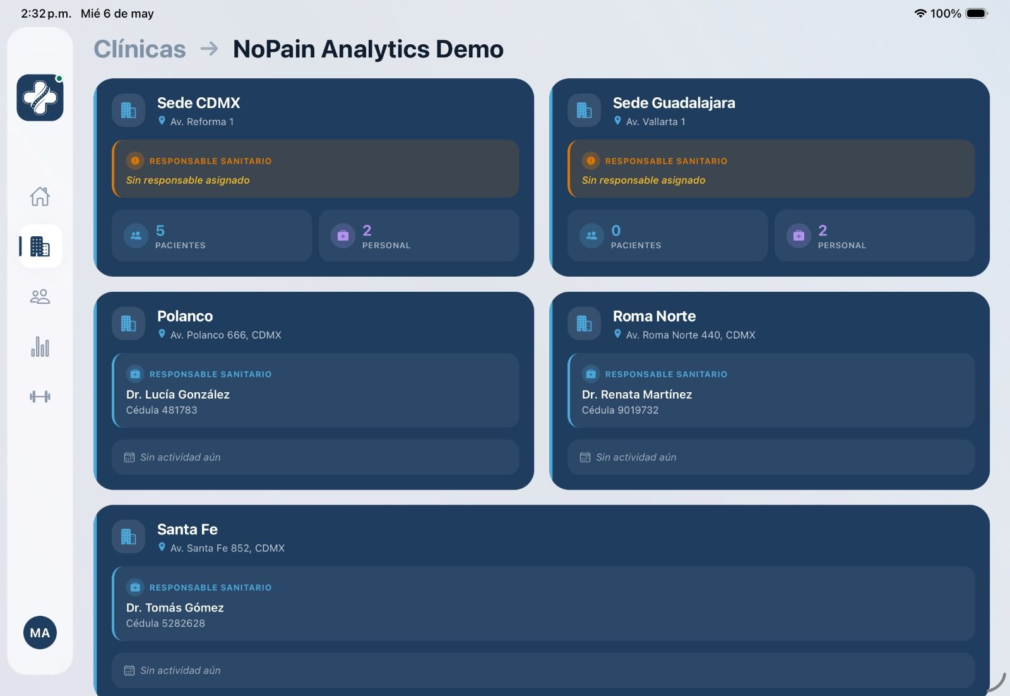The image size is (1010, 696).
Task: Click the Sede Guadalajara patients icon
Action: 591,236
